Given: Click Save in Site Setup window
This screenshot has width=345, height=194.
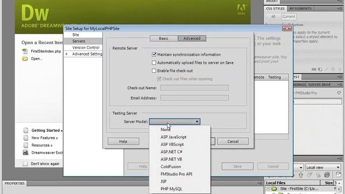Looking at the screenshot, I should [x=237, y=167].
